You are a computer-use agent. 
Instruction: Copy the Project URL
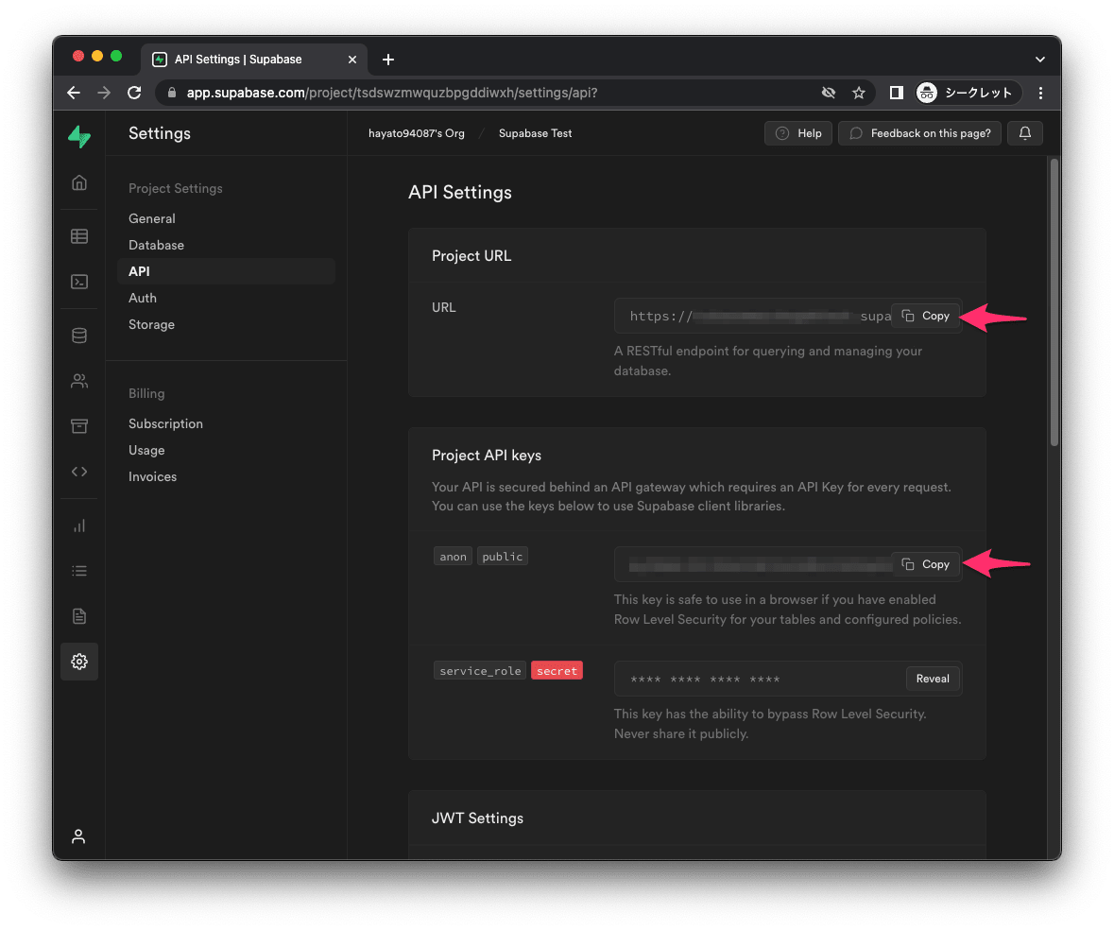926,316
